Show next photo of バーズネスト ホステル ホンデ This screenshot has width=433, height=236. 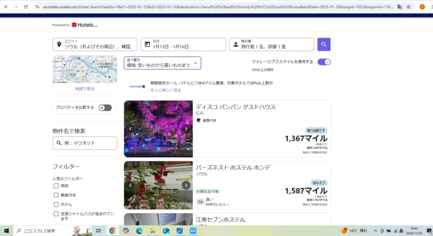pos(186,185)
